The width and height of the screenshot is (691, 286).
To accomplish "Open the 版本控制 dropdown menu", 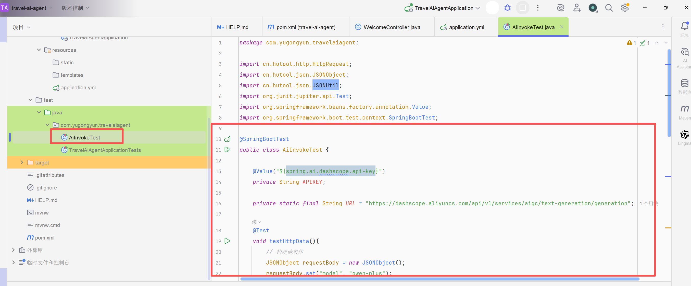I will [76, 8].
